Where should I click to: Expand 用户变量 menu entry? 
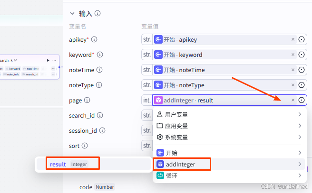[230, 114]
